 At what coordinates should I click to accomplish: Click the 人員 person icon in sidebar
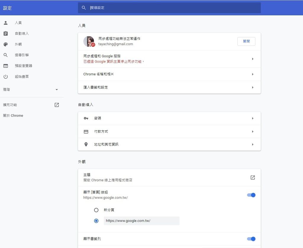(6, 23)
